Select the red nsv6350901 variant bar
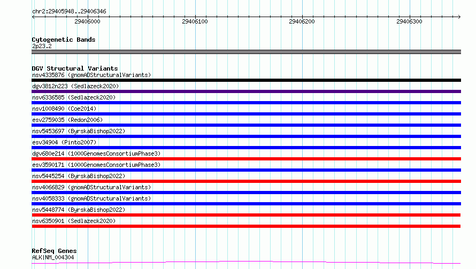Viewport: 476px width, 269px height. click(x=246, y=226)
